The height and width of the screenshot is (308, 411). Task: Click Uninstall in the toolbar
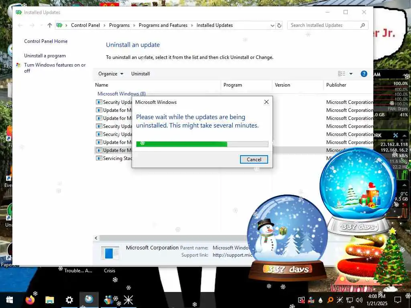coord(140,74)
